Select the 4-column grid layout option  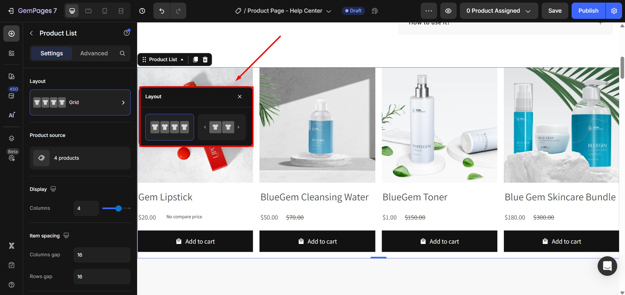point(169,127)
